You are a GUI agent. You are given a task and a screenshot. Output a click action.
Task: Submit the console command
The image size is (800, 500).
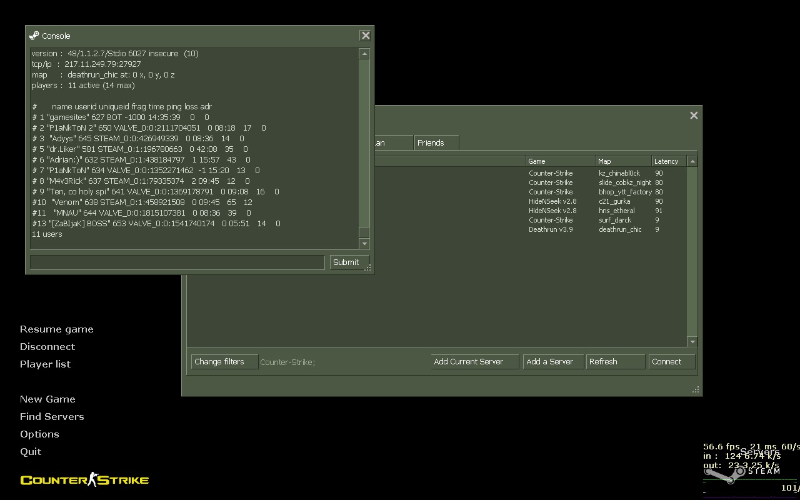pos(349,262)
